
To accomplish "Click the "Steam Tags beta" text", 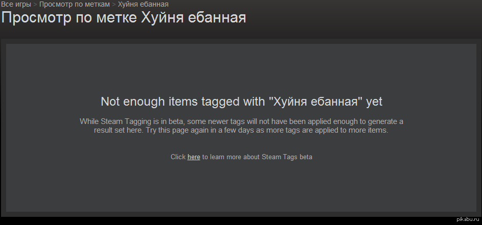I will coord(287,157).
